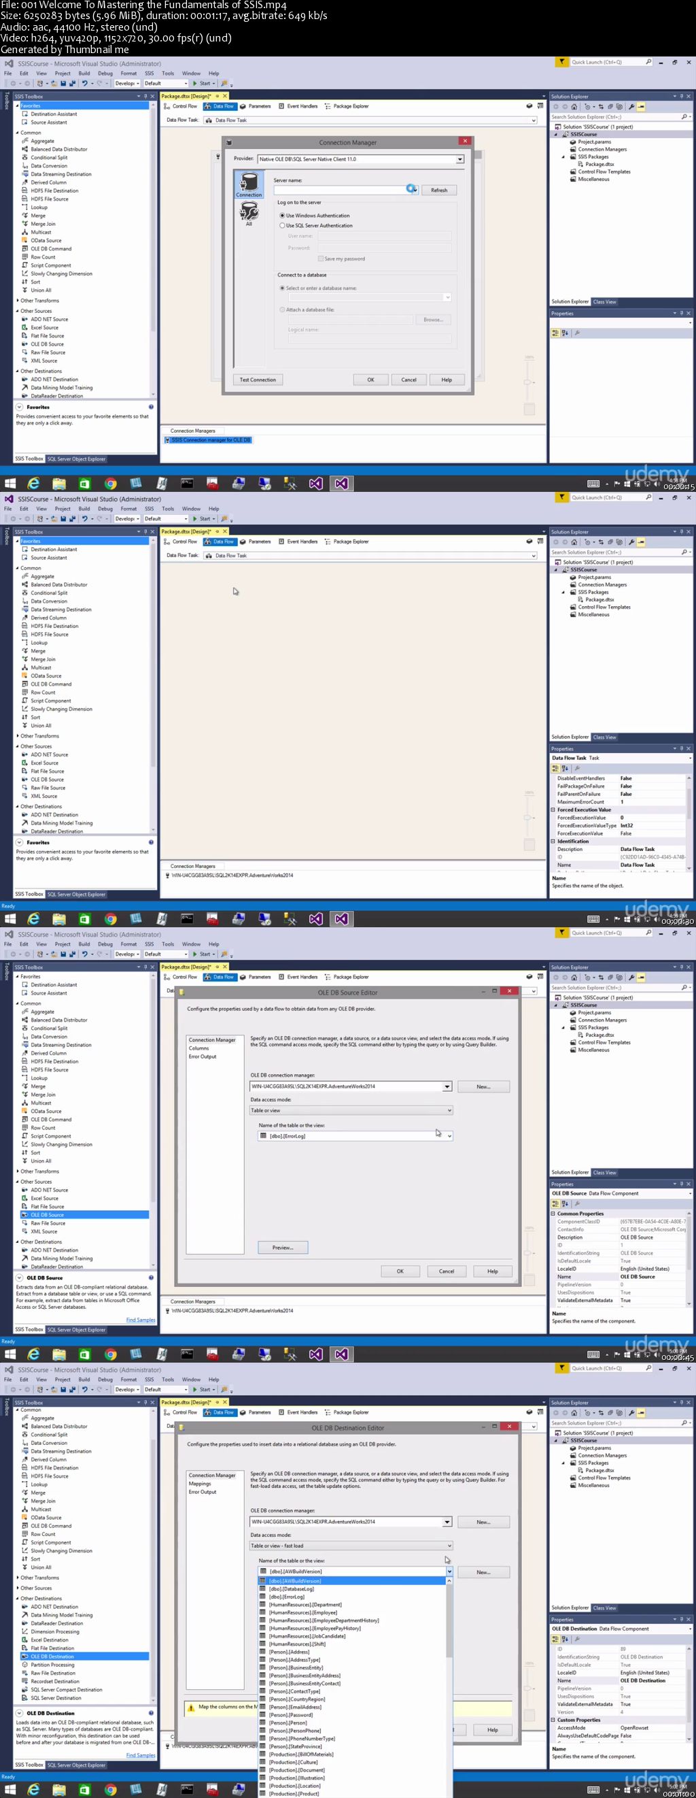
Task: Click Test Connection in Connection Manager
Action: (x=258, y=380)
